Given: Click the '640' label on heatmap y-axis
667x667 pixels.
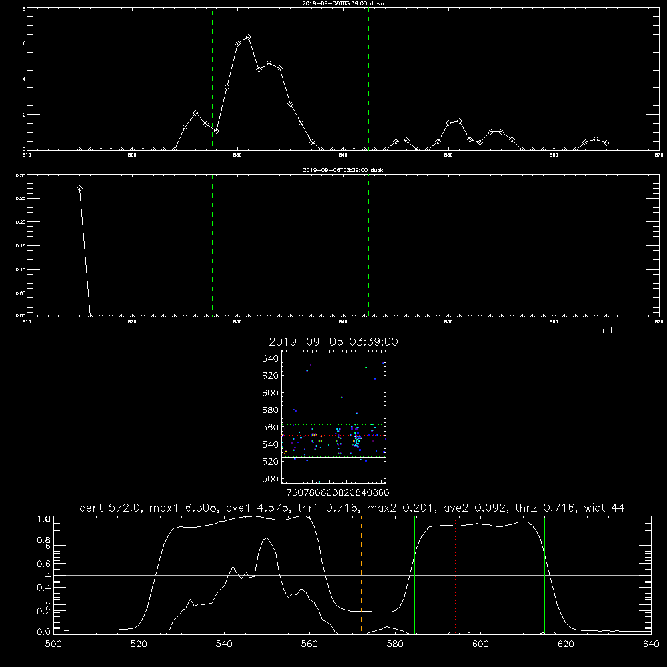Looking at the screenshot, I should pos(271,358).
